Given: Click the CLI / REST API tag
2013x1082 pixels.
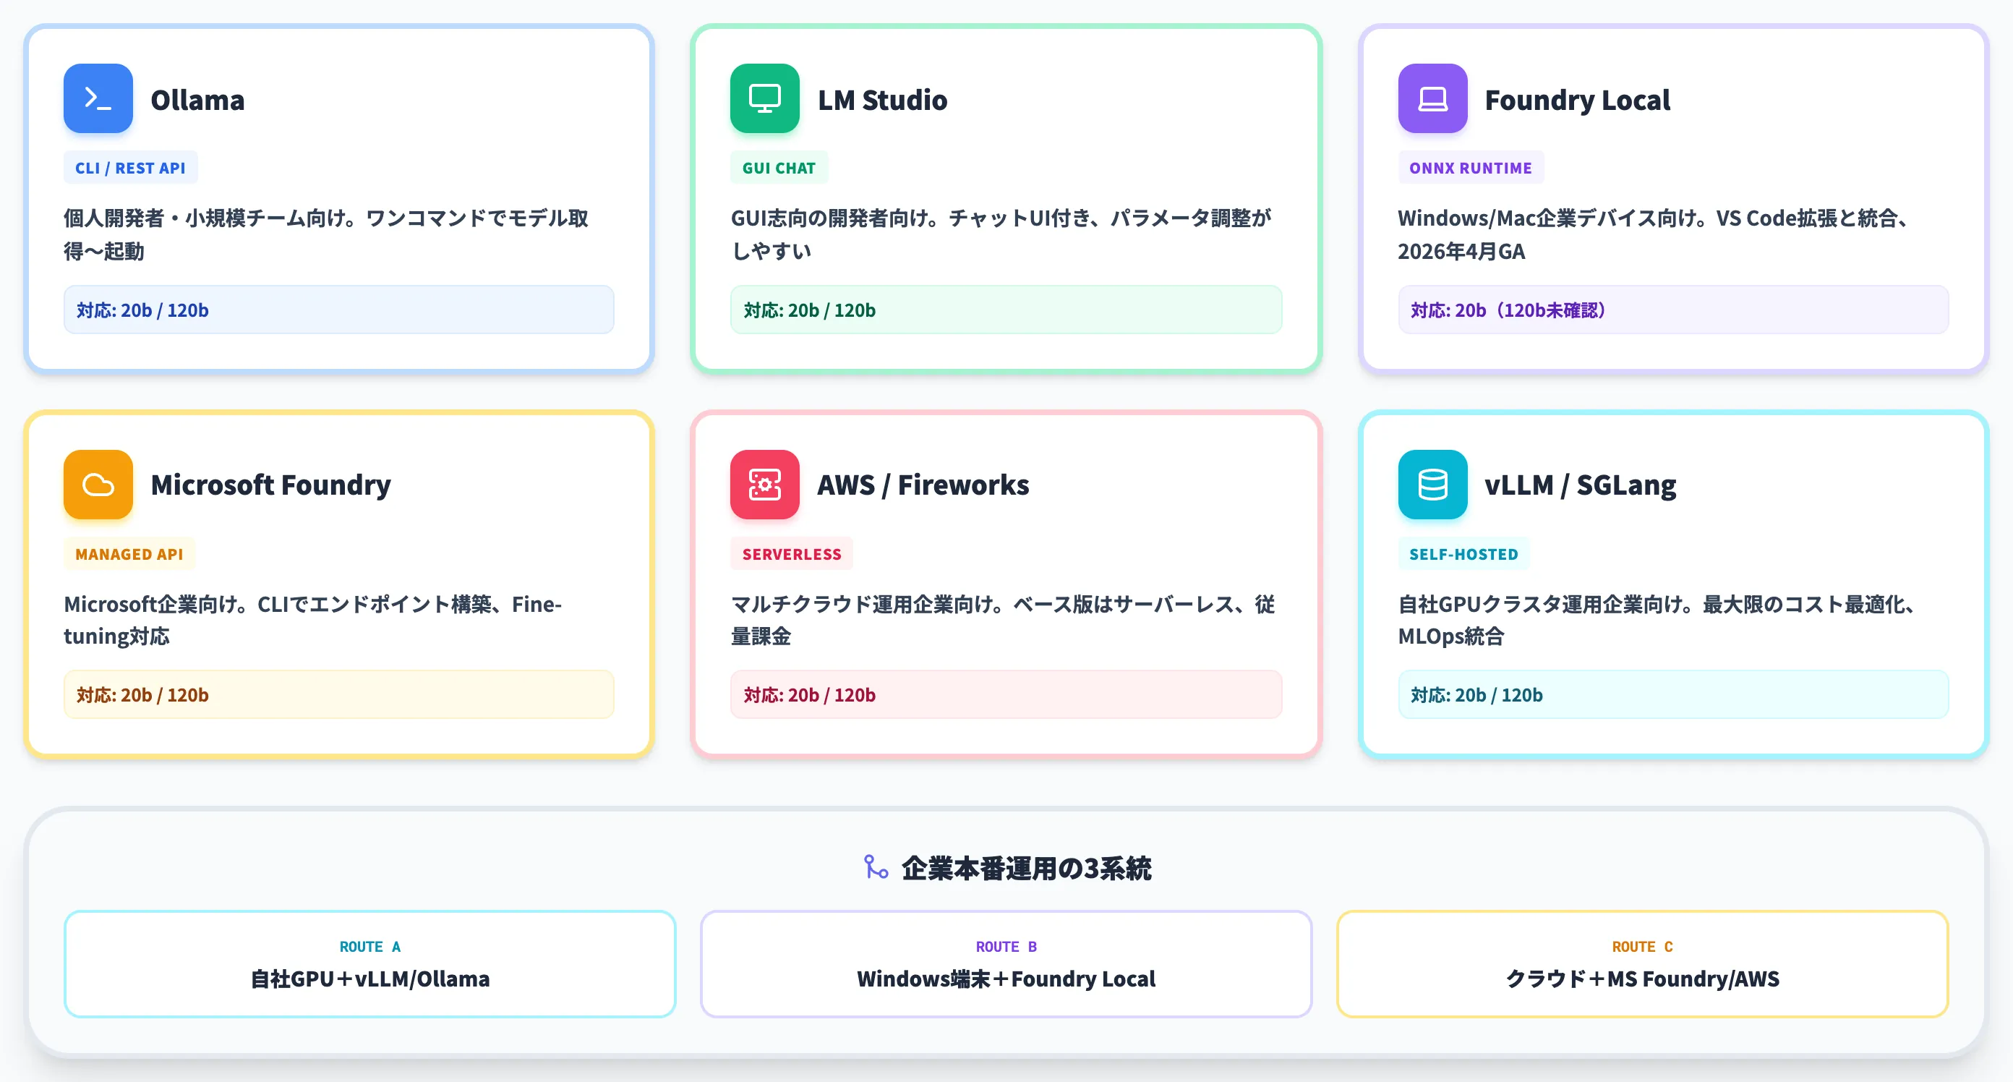Looking at the screenshot, I should point(130,167).
